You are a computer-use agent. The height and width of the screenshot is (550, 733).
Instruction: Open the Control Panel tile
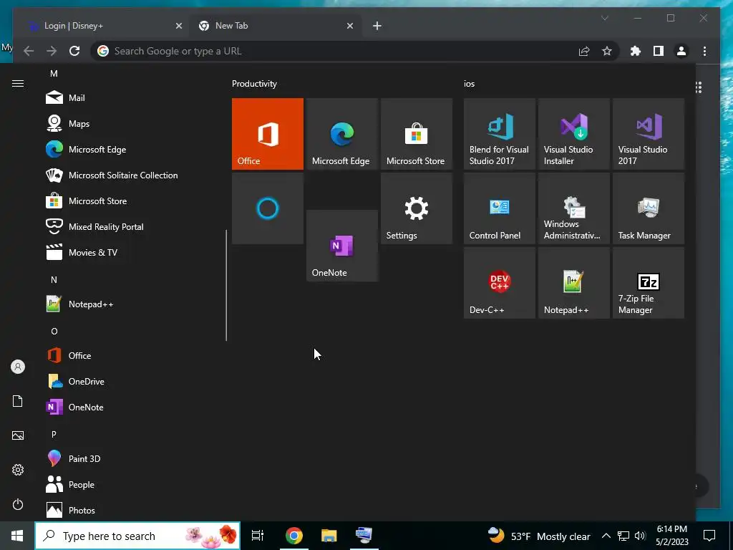click(x=499, y=208)
